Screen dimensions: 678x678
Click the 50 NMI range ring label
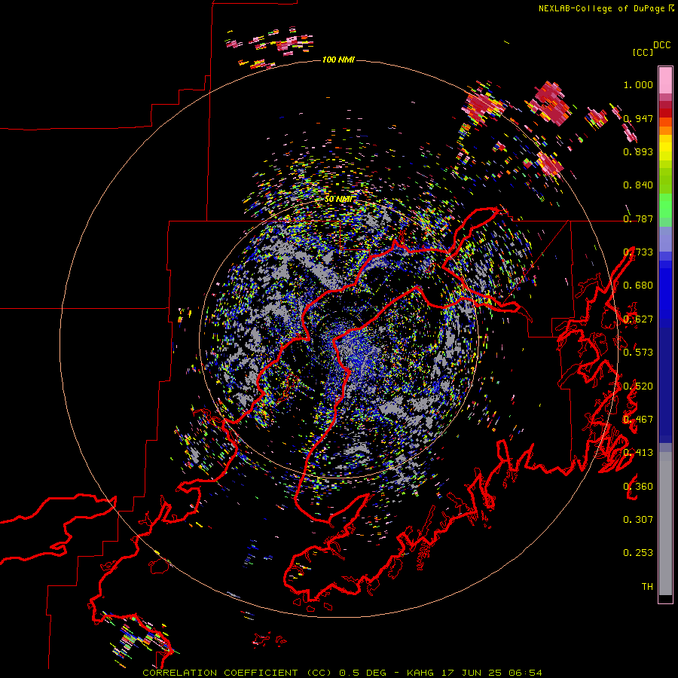[x=338, y=200]
